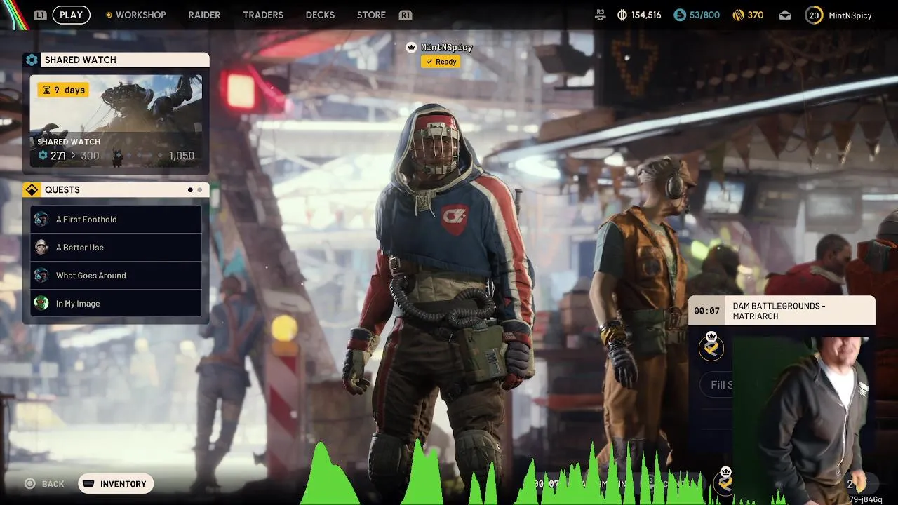Image resolution: width=898 pixels, height=505 pixels.
Task: Open the RAIDER menu tab
Action: 204,15
